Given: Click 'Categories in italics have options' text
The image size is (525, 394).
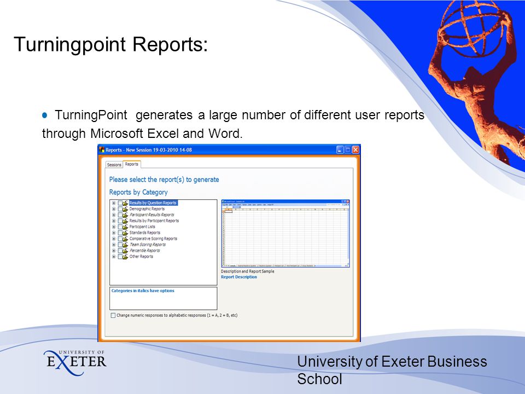Looking at the screenshot, I should tap(143, 291).
